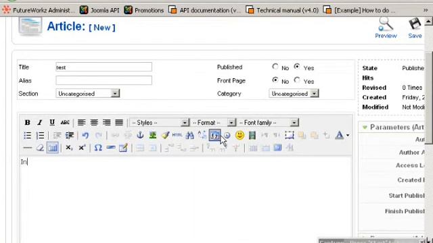Toggle guidelines visual aid icon
The image size is (433, 243).
pyautogui.click(x=53, y=148)
